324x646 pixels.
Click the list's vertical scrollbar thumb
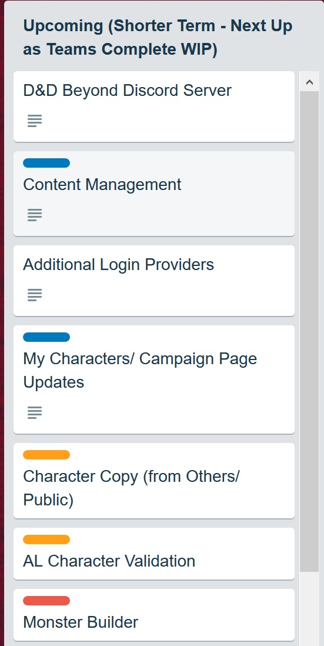309,331
